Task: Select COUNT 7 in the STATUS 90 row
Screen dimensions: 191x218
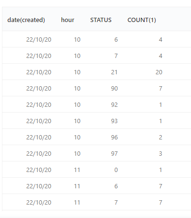Action: [x=160, y=89]
